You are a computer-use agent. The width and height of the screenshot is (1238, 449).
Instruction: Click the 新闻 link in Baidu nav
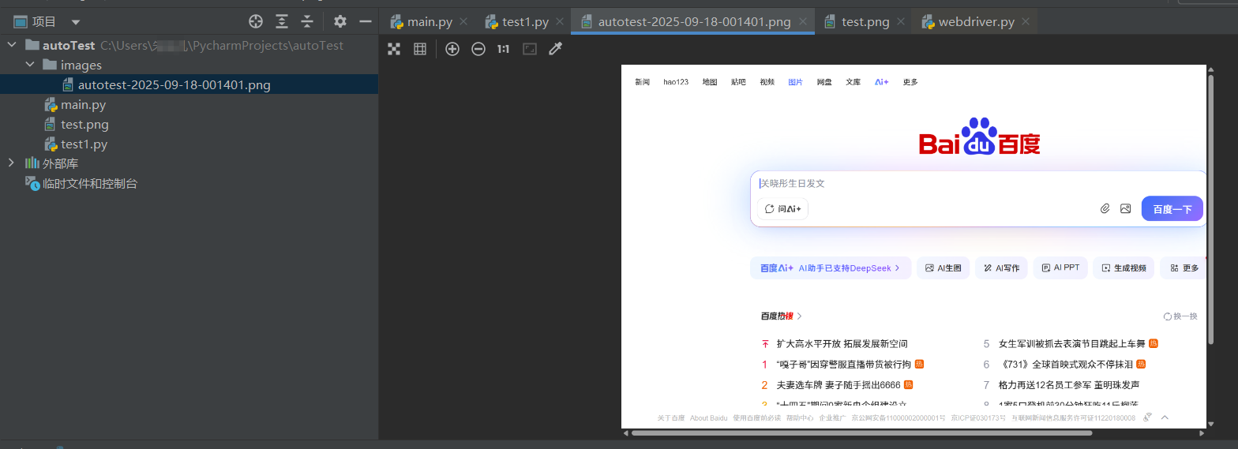(642, 82)
